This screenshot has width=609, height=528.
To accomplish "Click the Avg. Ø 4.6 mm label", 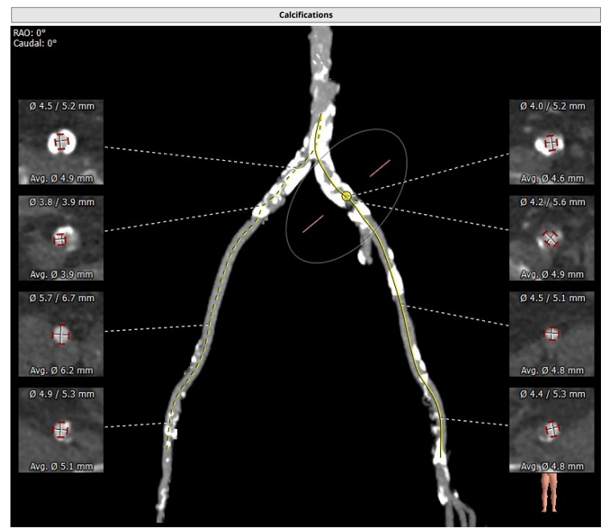I will 551,179.
